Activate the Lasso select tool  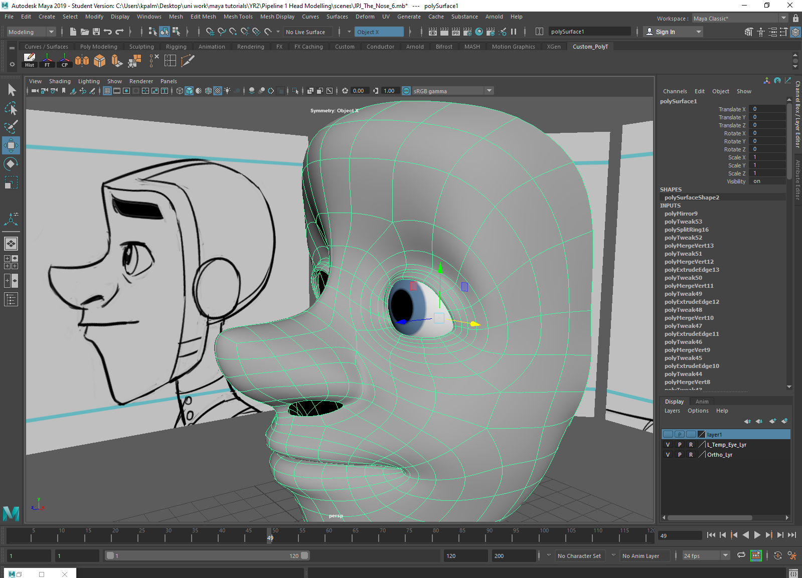12,108
